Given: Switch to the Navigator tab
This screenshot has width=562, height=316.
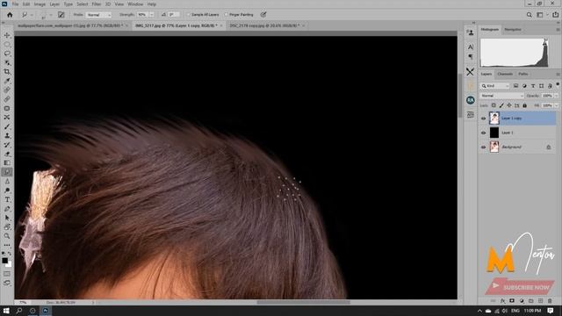Looking at the screenshot, I should pyautogui.click(x=513, y=29).
